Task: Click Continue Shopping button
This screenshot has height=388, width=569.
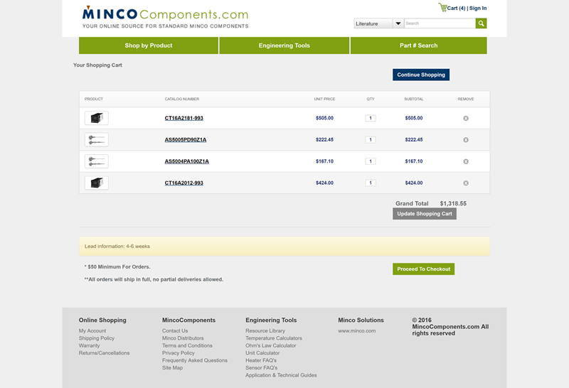Action: (421, 75)
